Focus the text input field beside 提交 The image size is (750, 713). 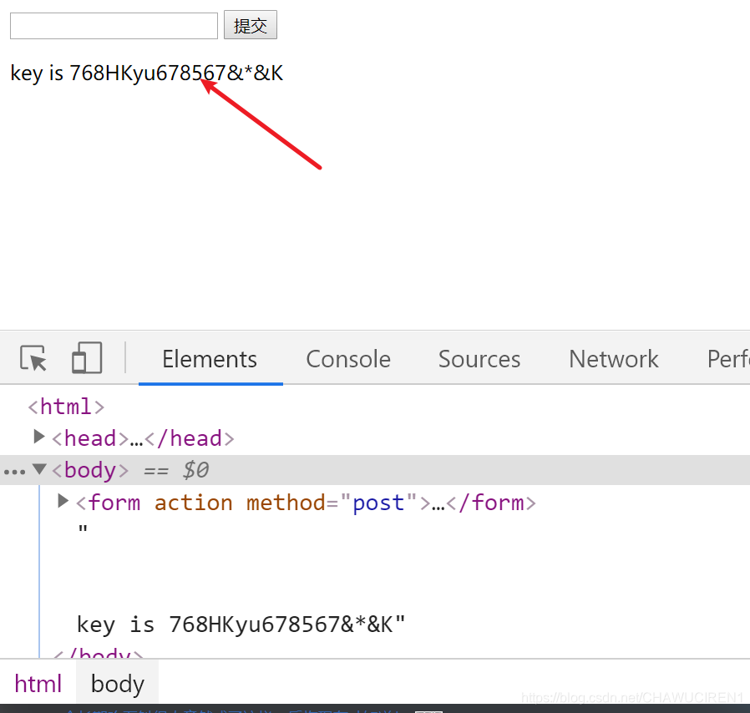[x=114, y=26]
